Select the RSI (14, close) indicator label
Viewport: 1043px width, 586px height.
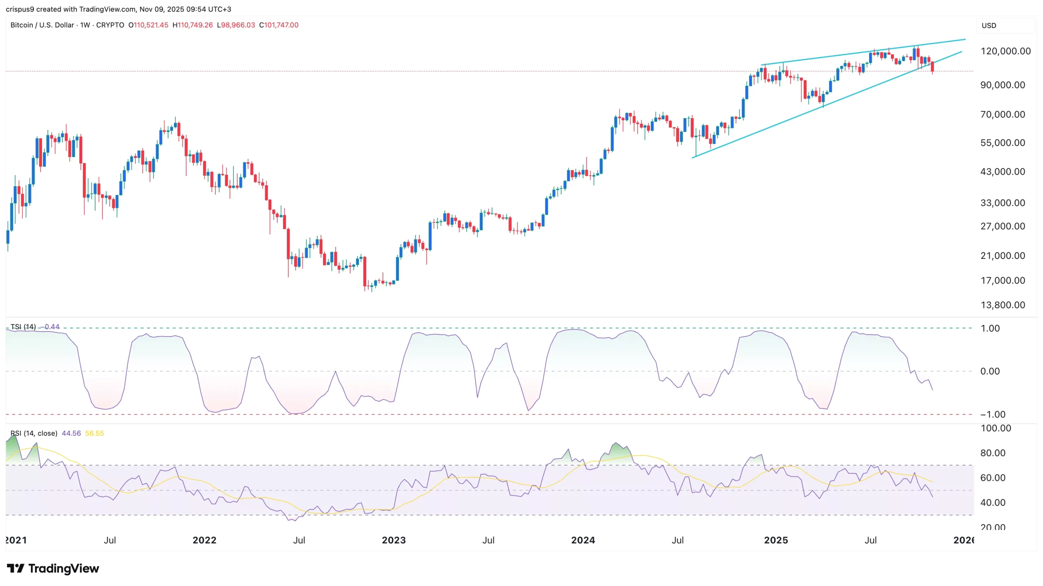coord(34,433)
